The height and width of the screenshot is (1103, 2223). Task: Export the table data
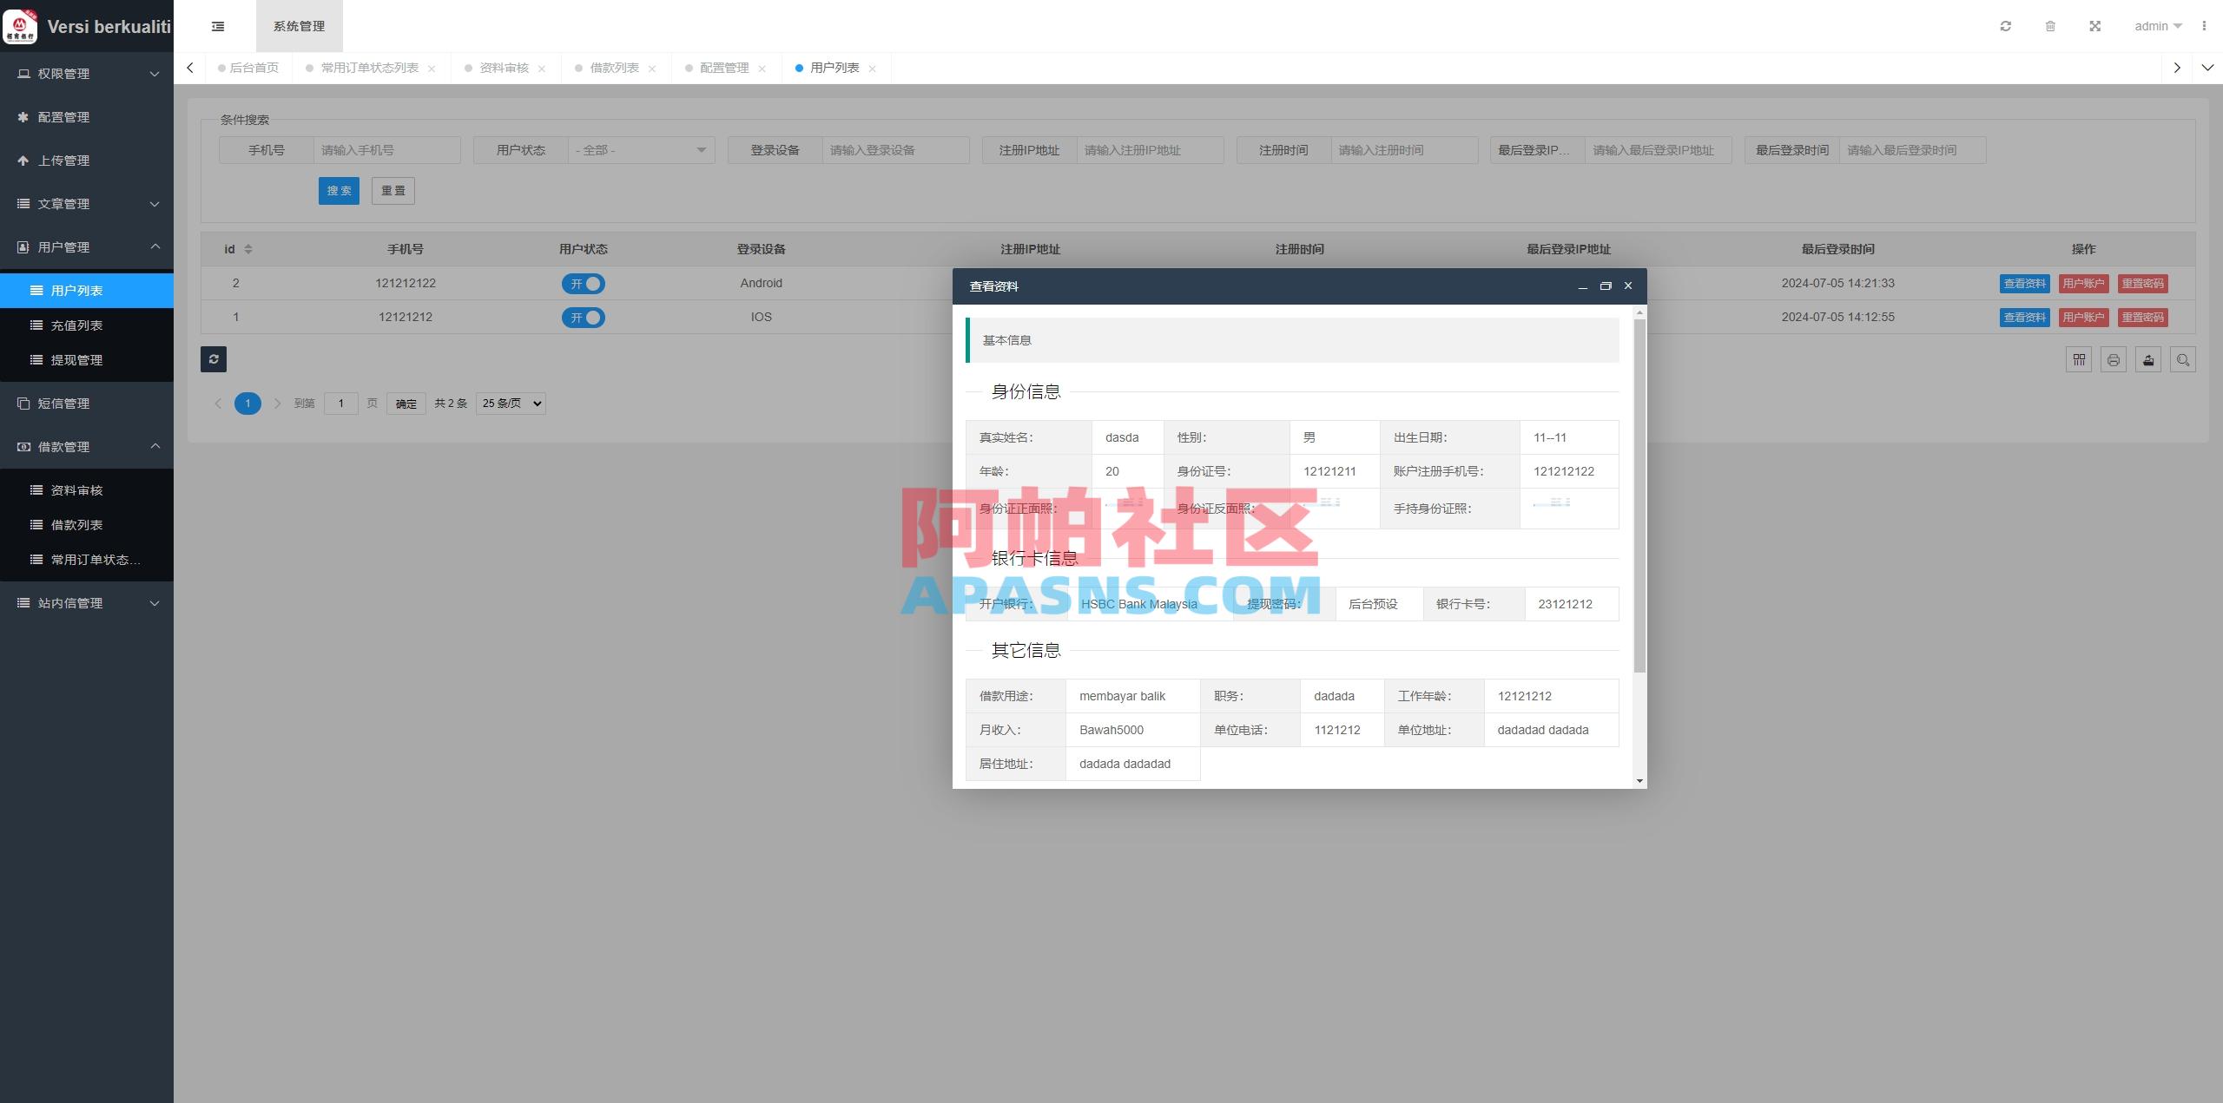pos(2147,359)
